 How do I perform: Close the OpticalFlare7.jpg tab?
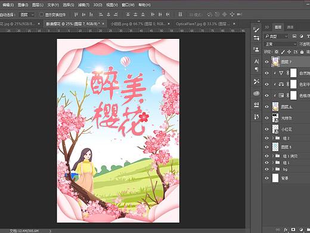pos(234,24)
